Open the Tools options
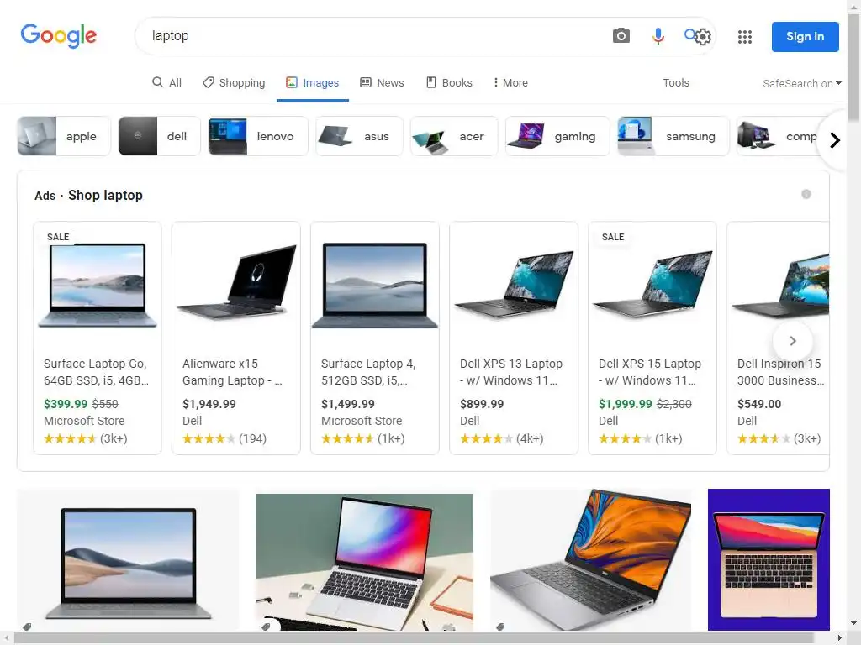This screenshot has height=645, width=861. tap(675, 82)
